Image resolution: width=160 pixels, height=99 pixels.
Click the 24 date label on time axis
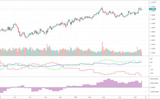[146, 97]
